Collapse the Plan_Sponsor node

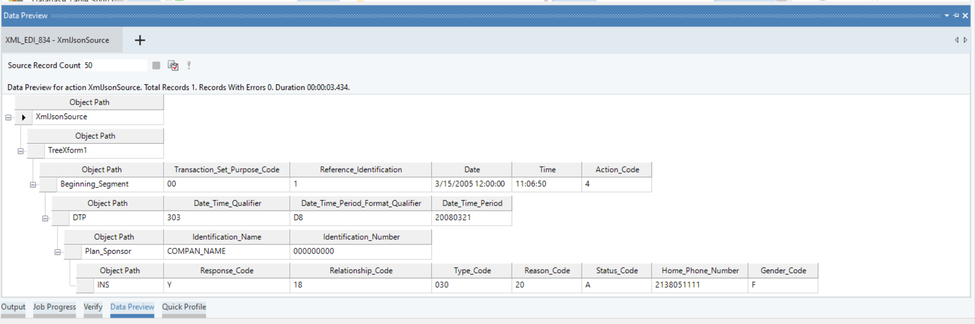(58, 252)
